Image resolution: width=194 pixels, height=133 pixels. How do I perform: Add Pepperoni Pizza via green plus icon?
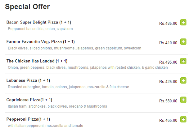183,119
